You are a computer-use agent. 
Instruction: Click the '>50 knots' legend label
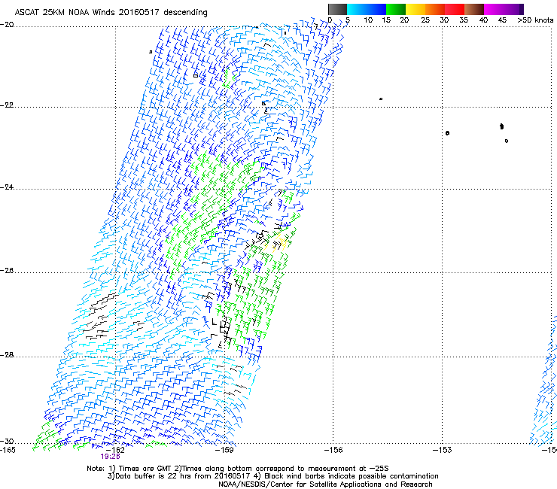tap(535, 20)
